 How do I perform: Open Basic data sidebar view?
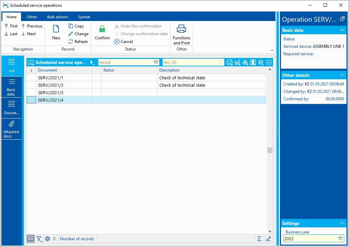12,87
